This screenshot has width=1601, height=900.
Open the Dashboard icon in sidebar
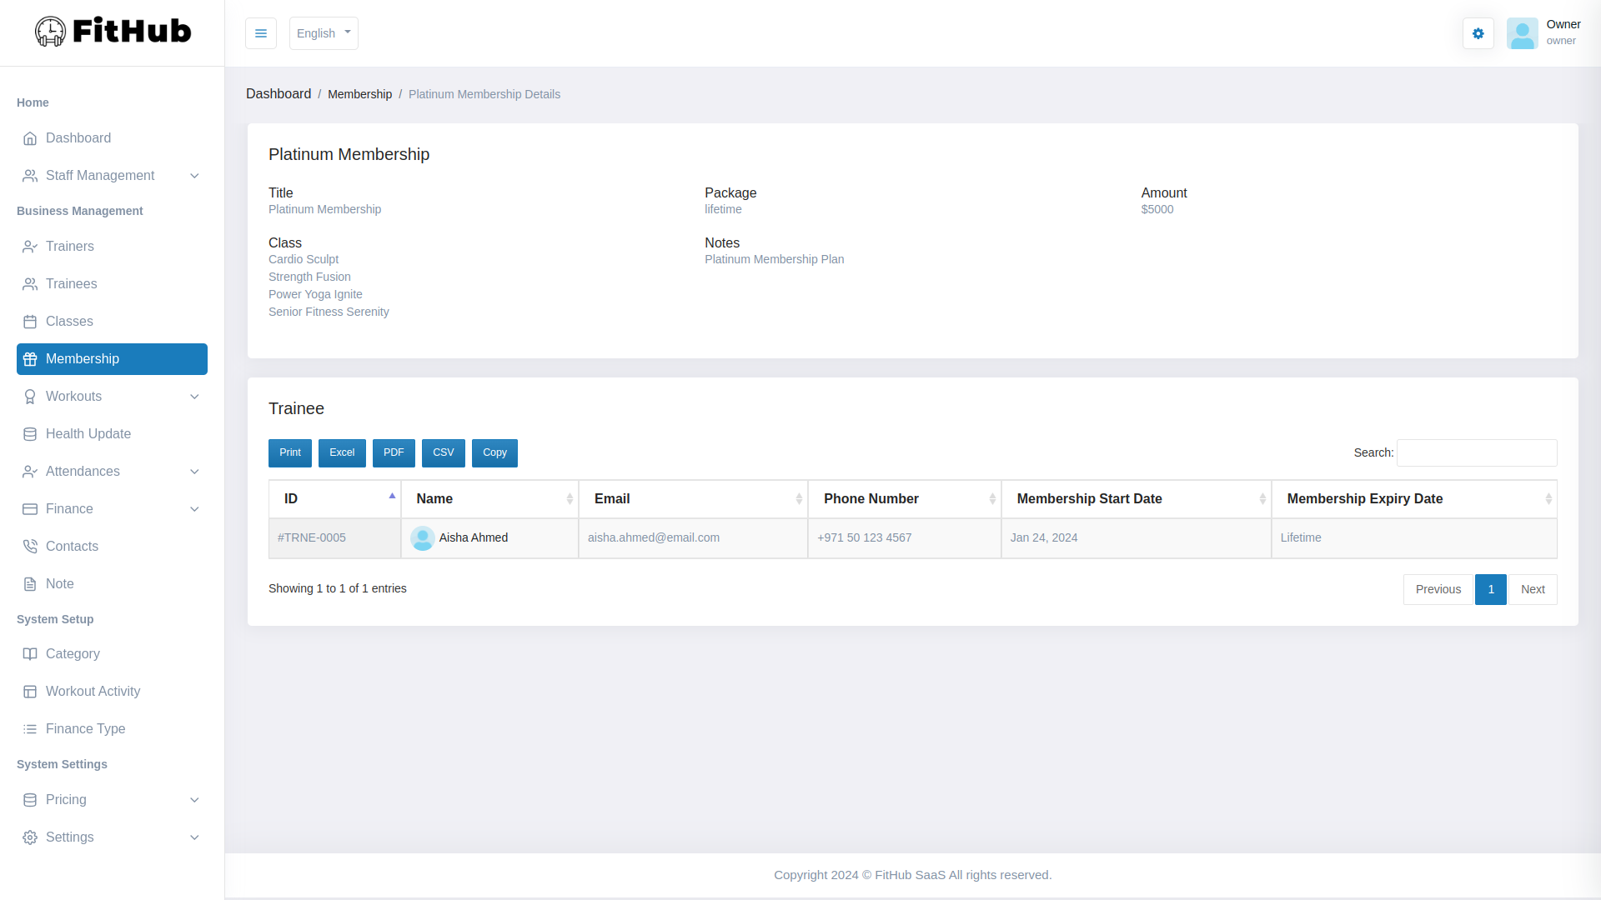[31, 138]
